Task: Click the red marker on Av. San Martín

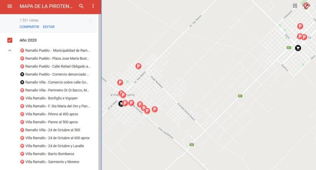Action: click(x=138, y=66)
